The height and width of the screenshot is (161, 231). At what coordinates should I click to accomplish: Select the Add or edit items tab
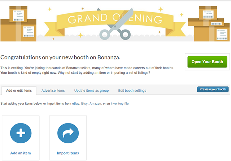click(19, 90)
